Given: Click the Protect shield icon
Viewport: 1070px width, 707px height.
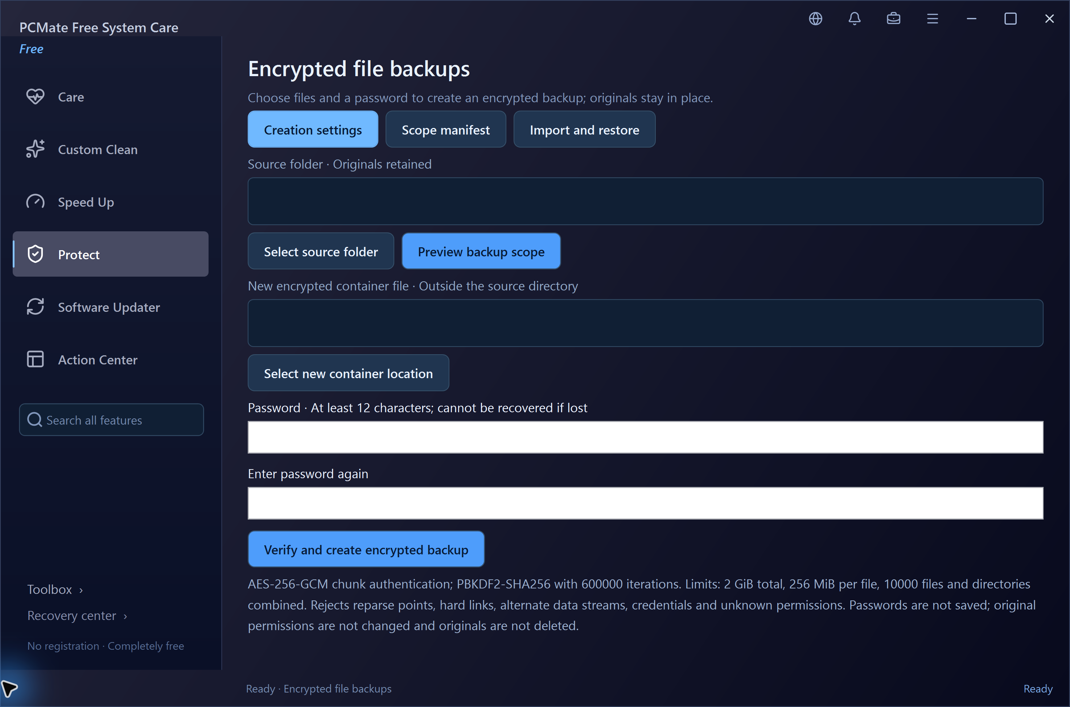Looking at the screenshot, I should (35, 254).
